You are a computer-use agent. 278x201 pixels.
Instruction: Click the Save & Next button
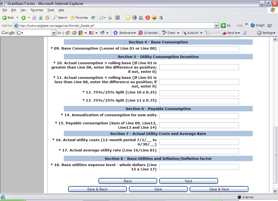point(219,189)
